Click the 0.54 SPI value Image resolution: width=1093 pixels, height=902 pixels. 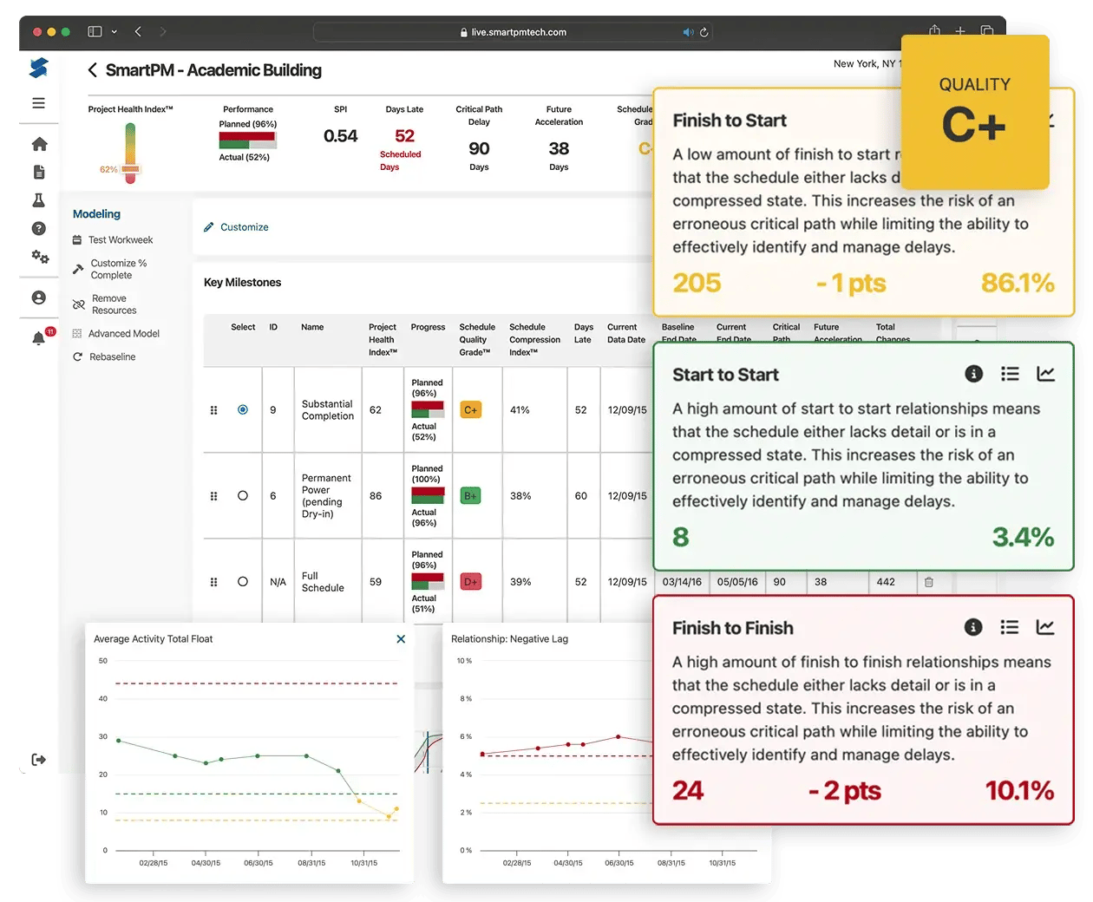pyautogui.click(x=340, y=136)
